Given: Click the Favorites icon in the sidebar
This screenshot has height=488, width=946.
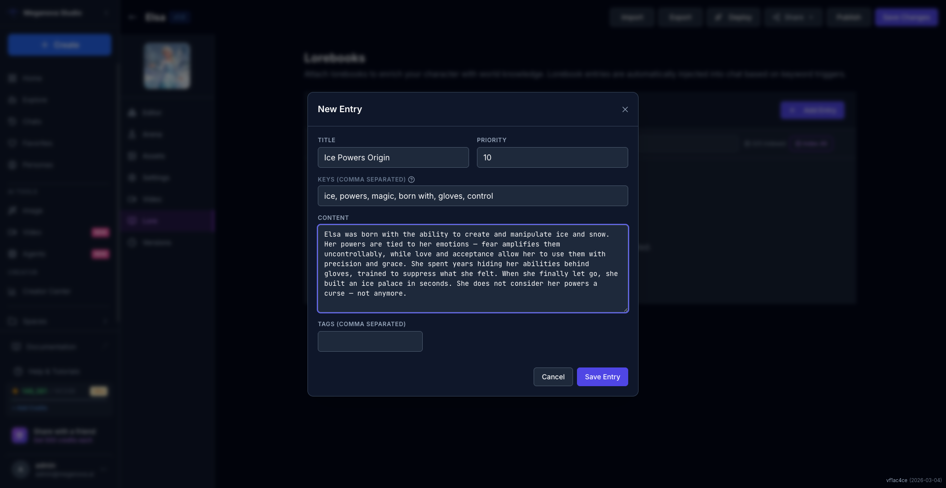Looking at the screenshot, I should pyautogui.click(x=13, y=143).
